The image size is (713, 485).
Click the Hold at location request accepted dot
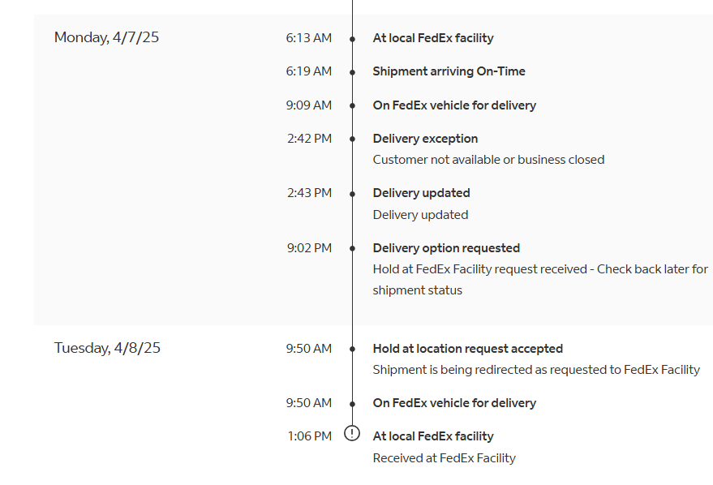(x=352, y=349)
